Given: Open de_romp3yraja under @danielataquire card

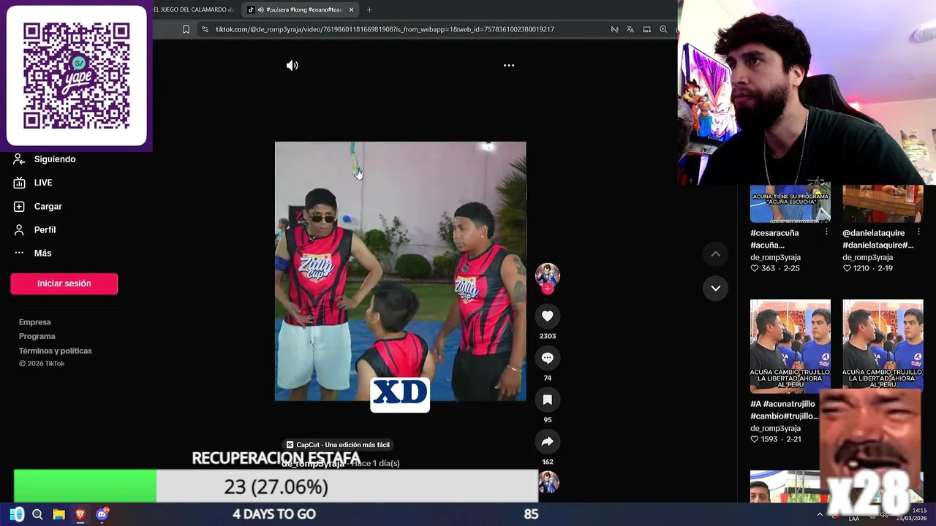Looking at the screenshot, I should [867, 257].
